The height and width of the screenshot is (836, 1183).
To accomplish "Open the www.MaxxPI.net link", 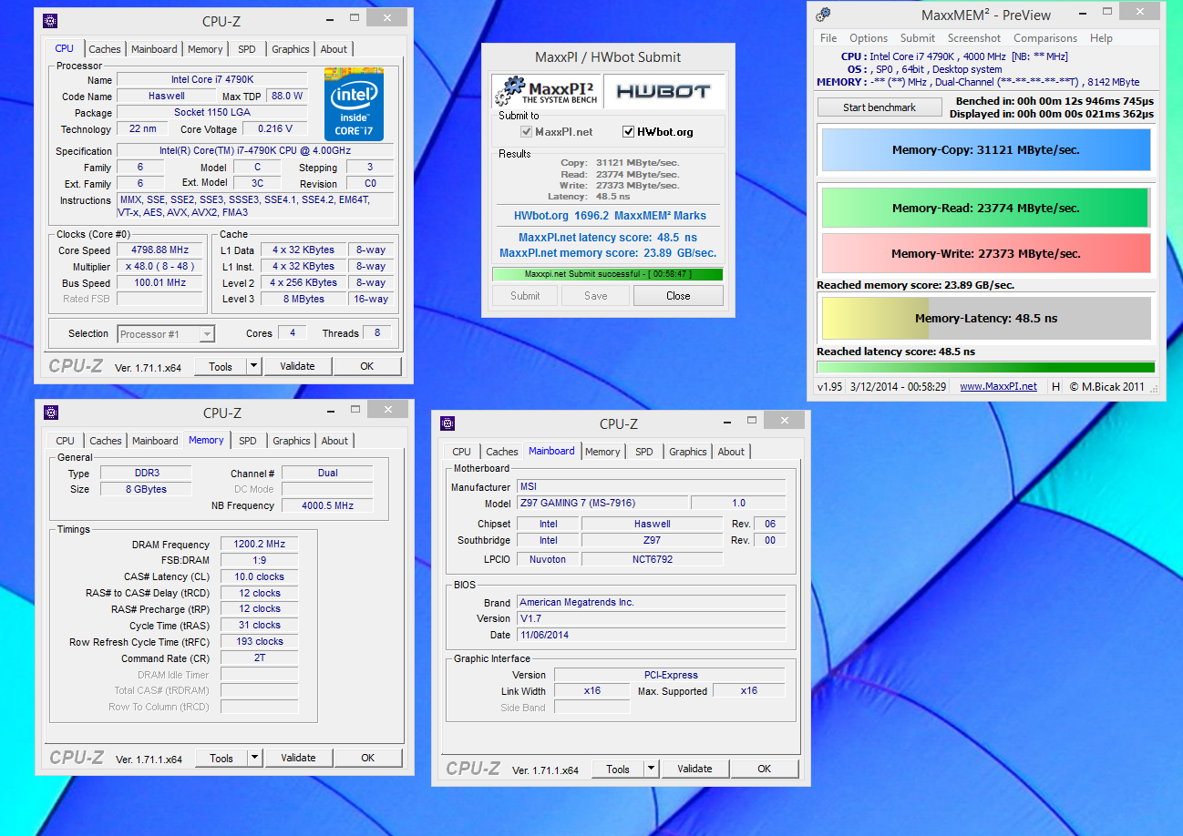I will tap(998, 386).
